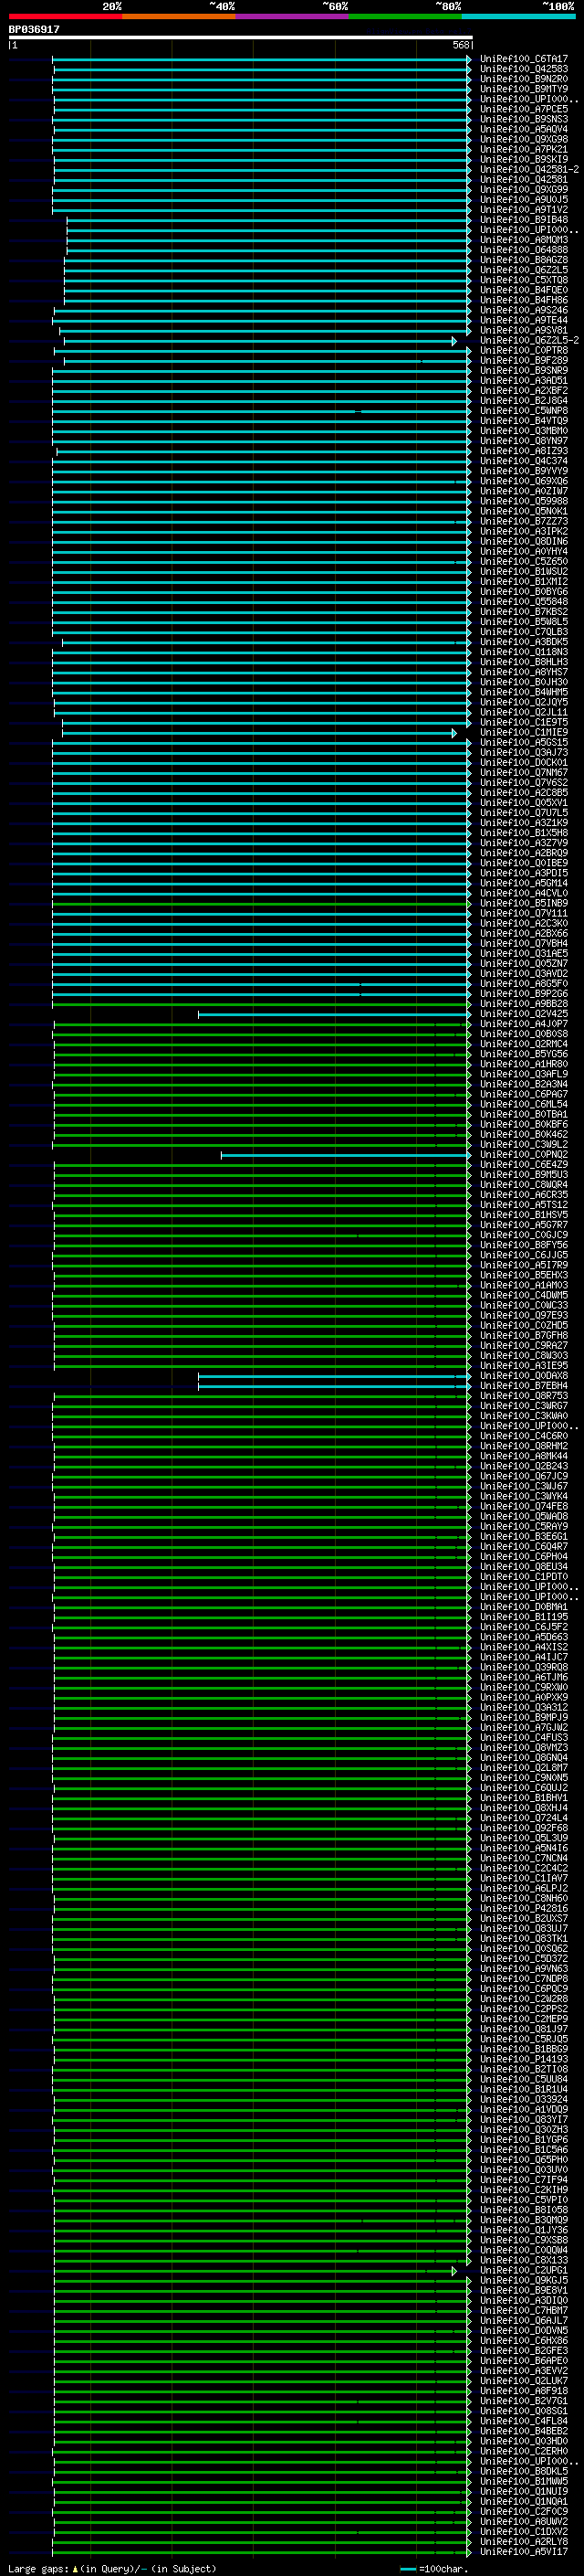The width and height of the screenshot is (584, 2576).
Task: Open hit label UniRef100_P14193
Action: (524, 2059)
